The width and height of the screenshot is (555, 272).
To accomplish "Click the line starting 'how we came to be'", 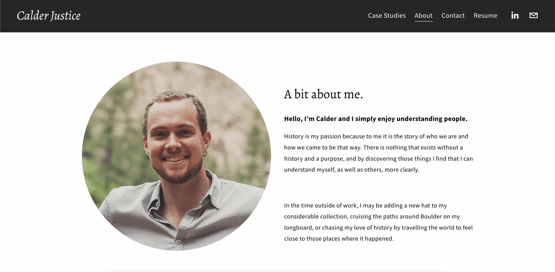I will pos(373,147).
